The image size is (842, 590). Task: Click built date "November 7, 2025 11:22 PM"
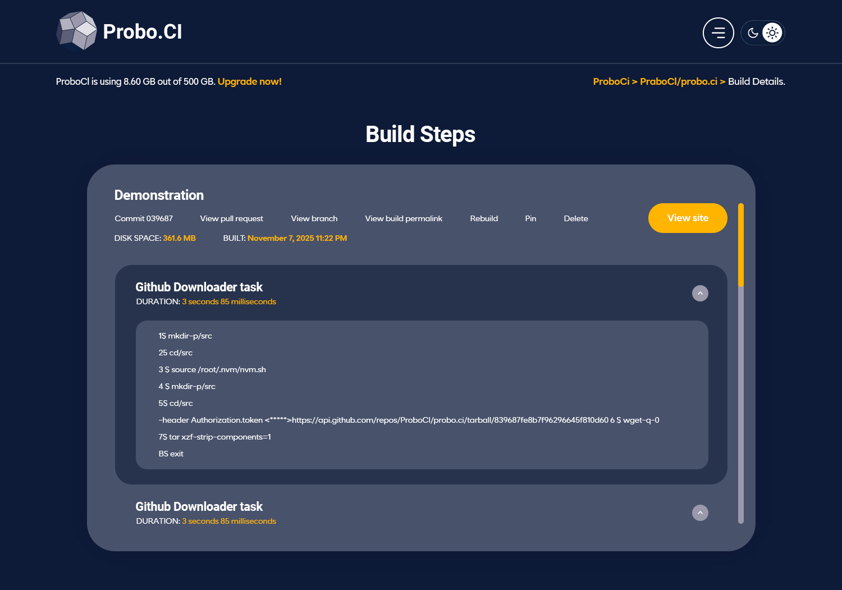298,238
